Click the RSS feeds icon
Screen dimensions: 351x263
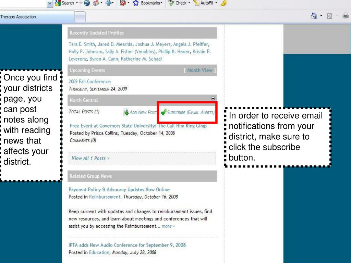(x=329, y=16)
